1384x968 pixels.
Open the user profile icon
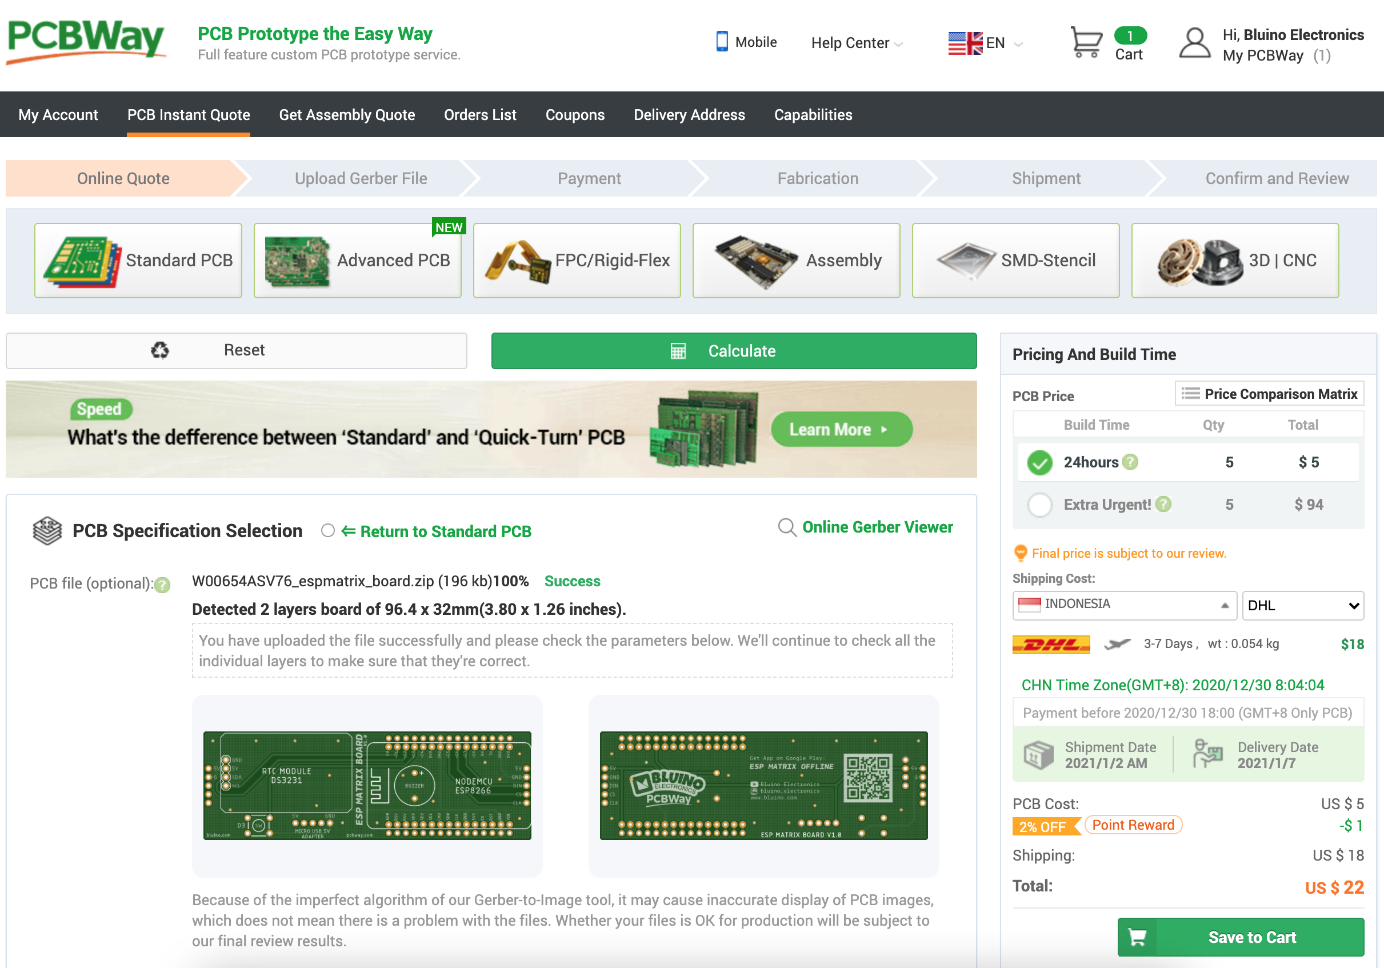(x=1194, y=43)
